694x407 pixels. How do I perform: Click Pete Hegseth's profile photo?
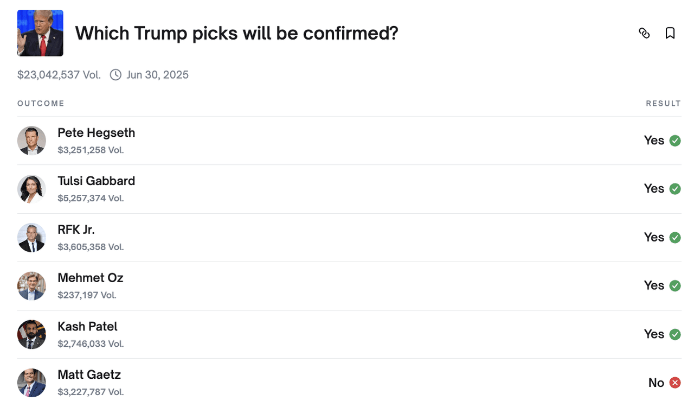(x=31, y=141)
